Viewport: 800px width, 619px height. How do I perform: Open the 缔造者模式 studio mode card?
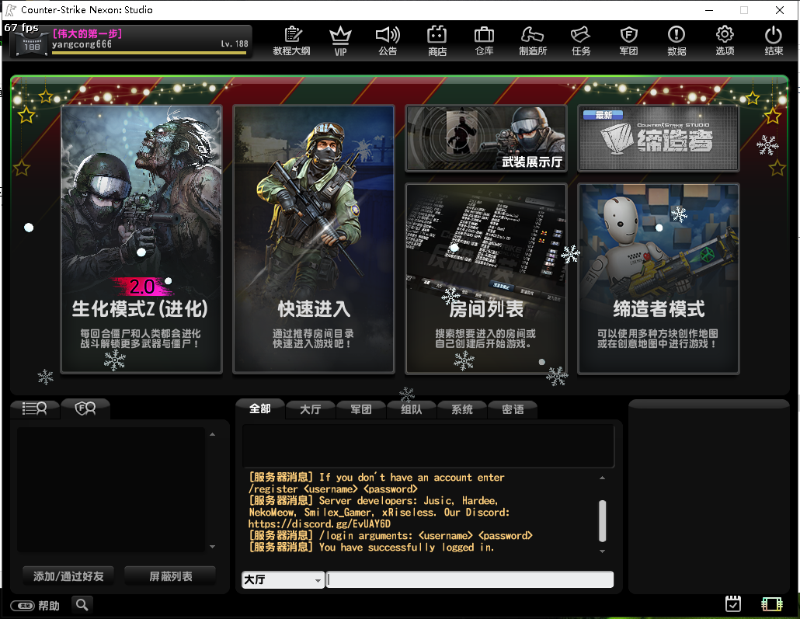pos(658,279)
